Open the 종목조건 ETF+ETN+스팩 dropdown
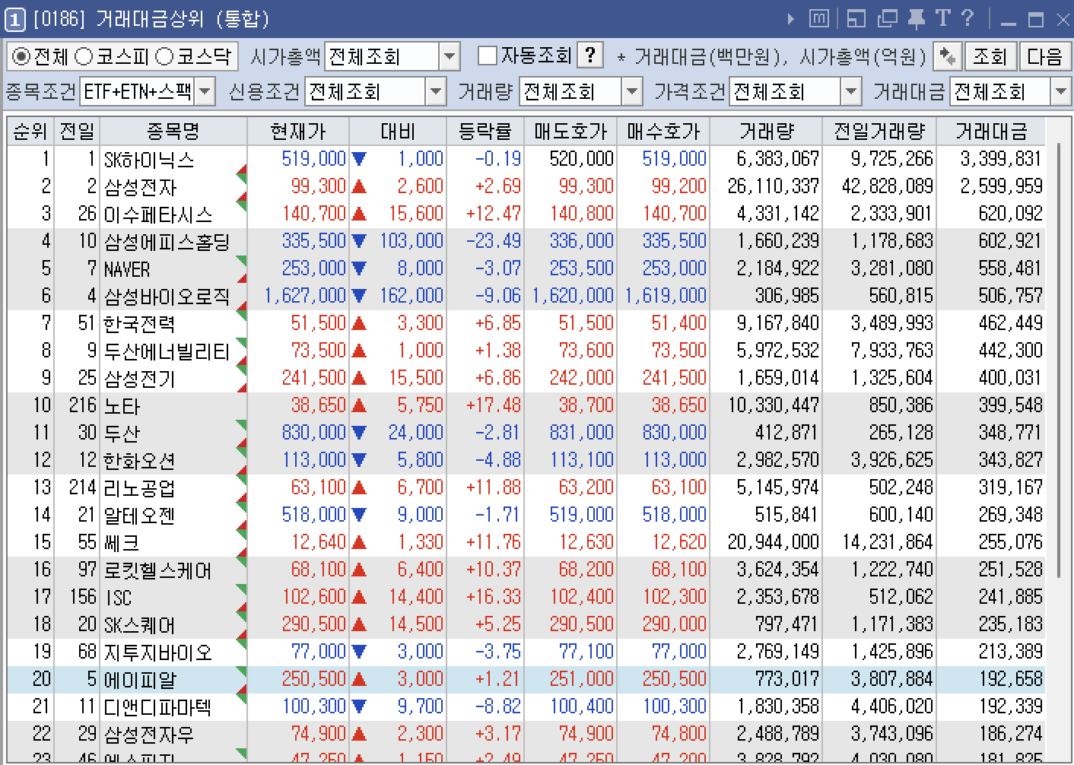Image resolution: width=1074 pixels, height=765 pixels. pos(205,92)
